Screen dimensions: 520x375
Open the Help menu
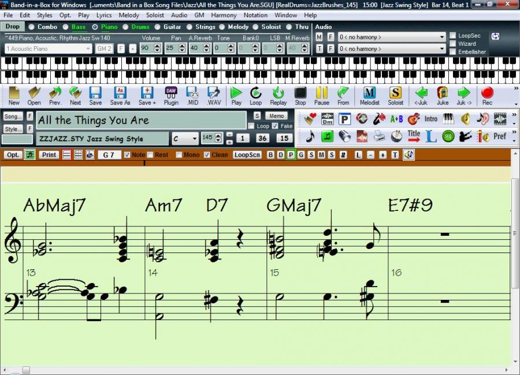pyautogui.click(x=310, y=15)
